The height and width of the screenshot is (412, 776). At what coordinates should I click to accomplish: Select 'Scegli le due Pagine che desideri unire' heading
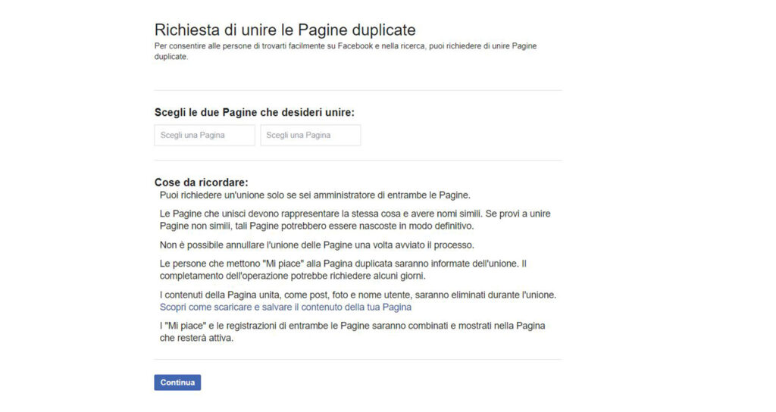pyautogui.click(x=255, y=112)
